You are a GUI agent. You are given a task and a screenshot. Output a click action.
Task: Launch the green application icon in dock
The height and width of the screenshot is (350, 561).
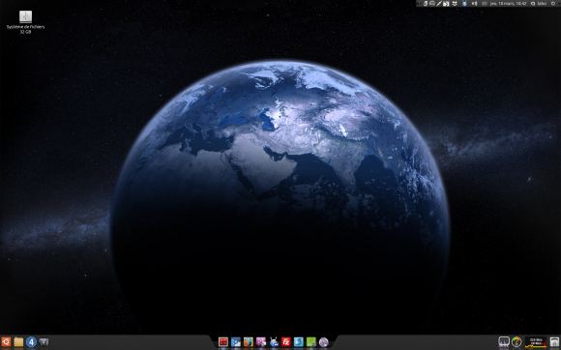(x=311, y=342)
